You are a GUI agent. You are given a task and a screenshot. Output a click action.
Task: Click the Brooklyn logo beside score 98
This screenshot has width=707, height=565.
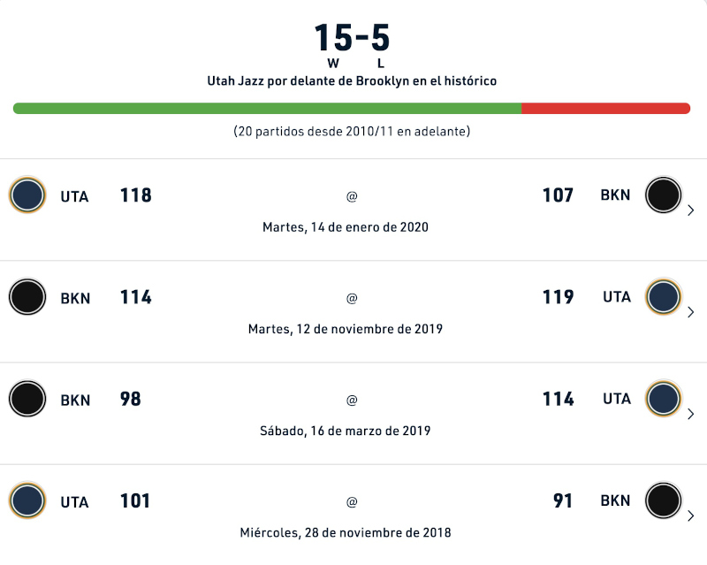pyautogui.click(x=27, y=399)
